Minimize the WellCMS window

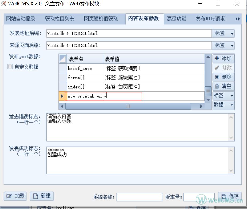click(200, 4)
